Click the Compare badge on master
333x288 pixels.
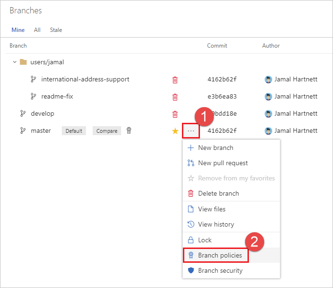tap(106, 131)
